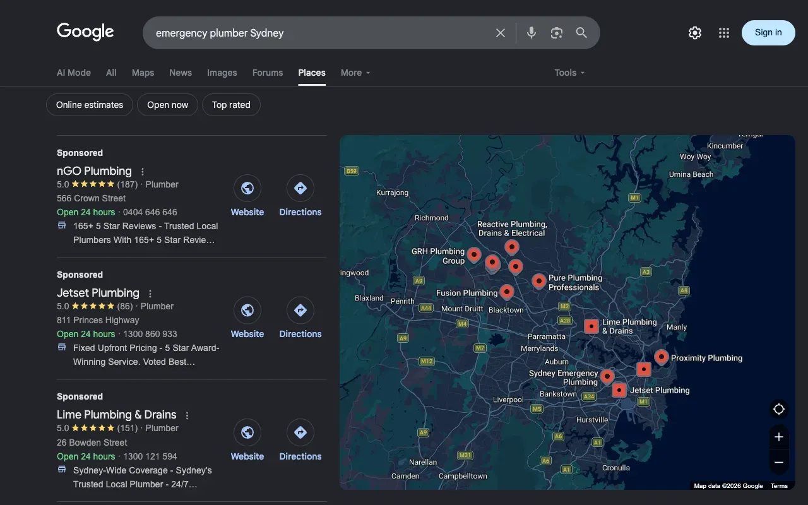Click the Sign in button

pyautogui.click(x=768, y=33)
